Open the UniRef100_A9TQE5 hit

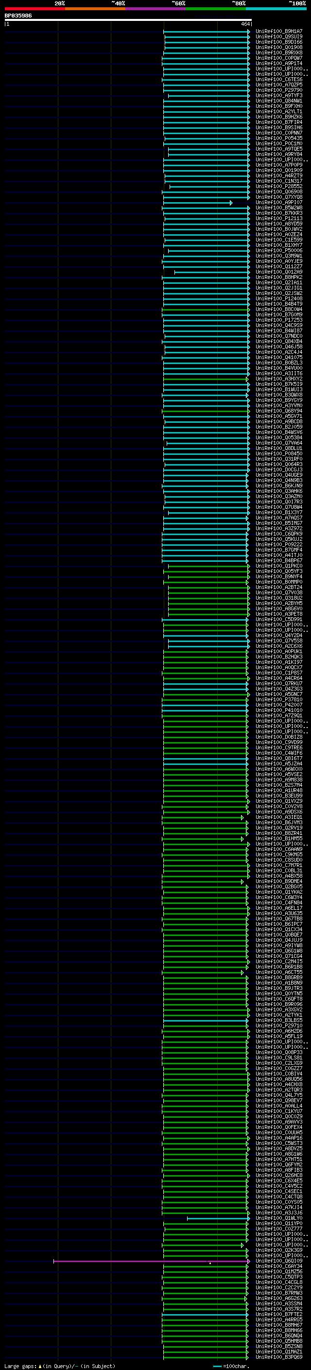[279, 149]
